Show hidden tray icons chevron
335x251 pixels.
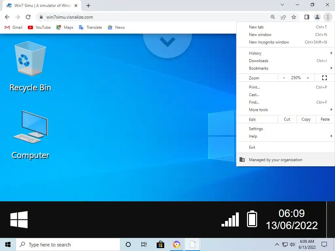pos(277,244)
